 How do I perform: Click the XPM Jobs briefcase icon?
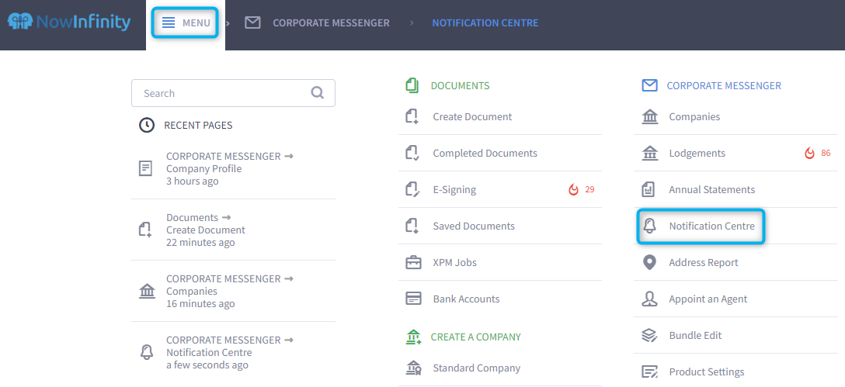(413, 263)
